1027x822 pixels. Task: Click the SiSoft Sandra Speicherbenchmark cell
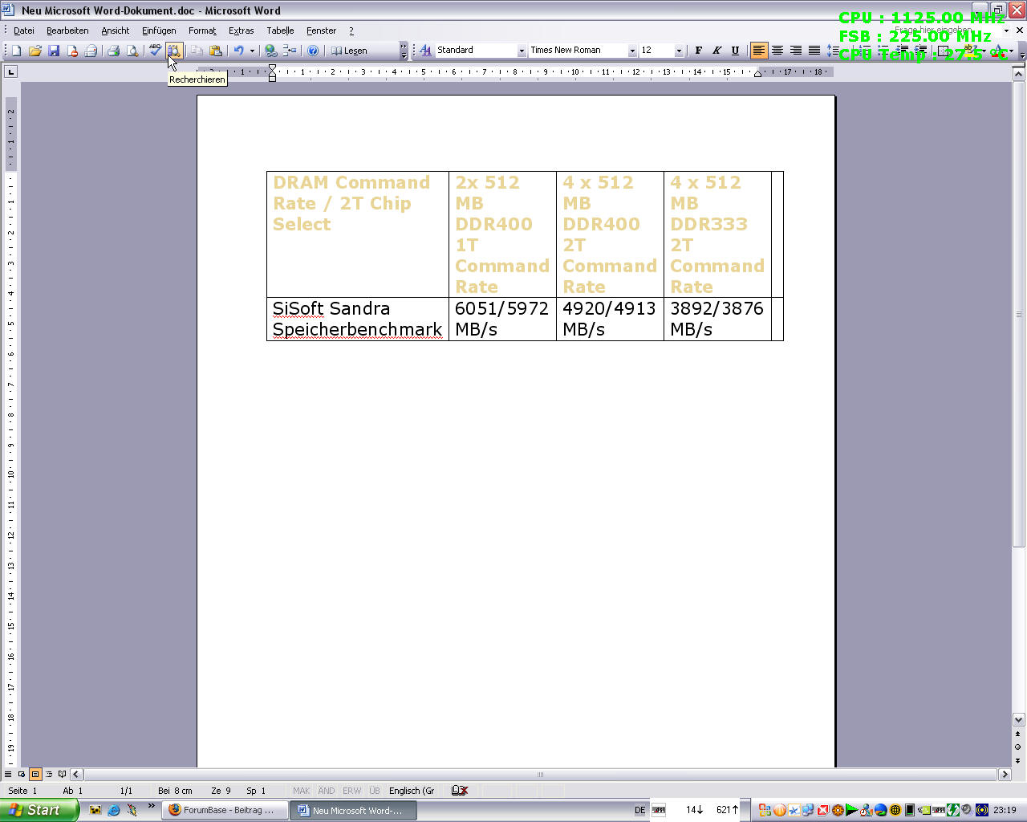pos(358,319)
